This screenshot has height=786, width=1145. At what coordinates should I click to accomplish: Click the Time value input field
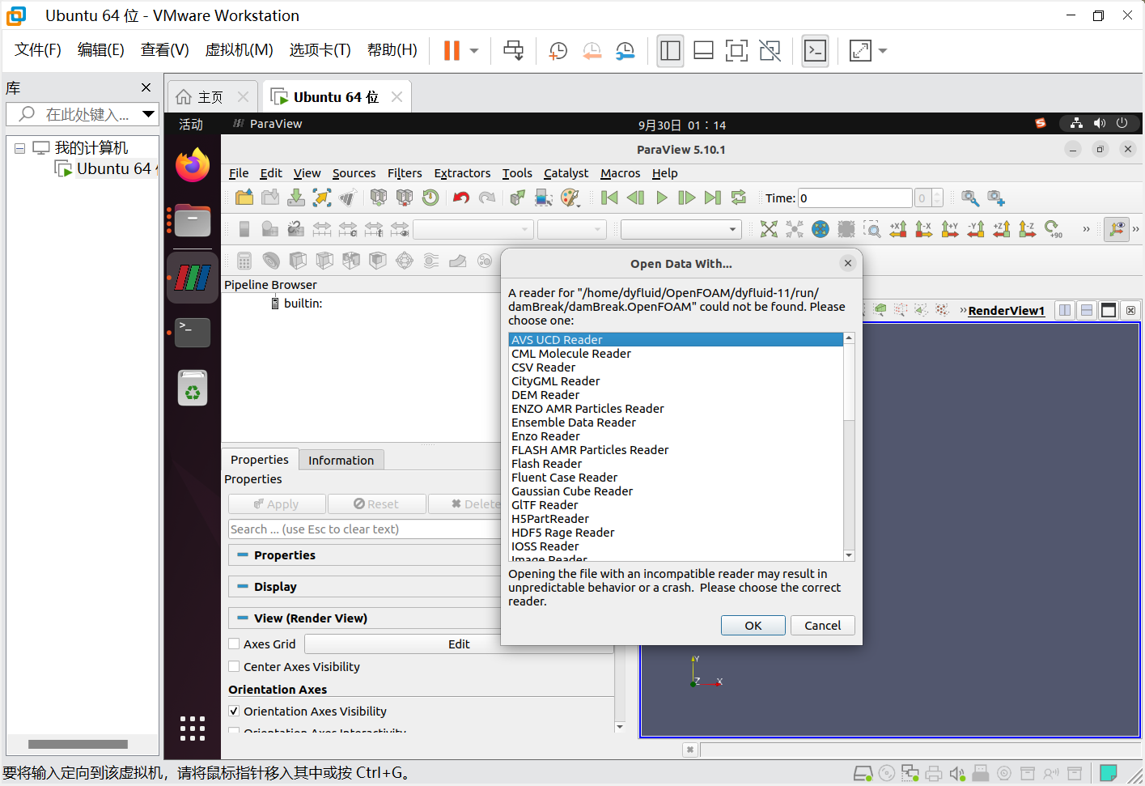click(855, 198)
